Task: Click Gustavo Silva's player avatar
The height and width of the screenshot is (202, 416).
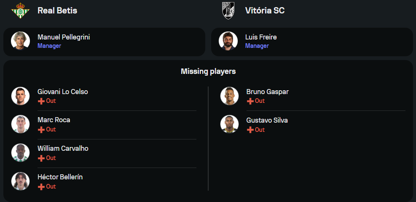Action: point(229,125)
